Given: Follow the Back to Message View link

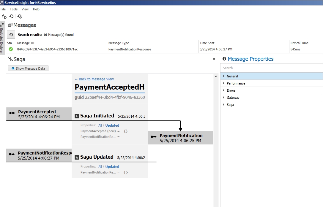Looking at the screenshot, I should (94, 79).
